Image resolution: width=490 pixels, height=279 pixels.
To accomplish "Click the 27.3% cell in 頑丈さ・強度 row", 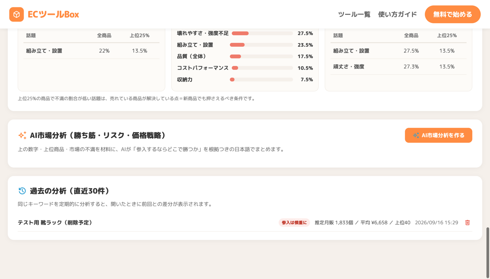I will click(x=411, y=67).
